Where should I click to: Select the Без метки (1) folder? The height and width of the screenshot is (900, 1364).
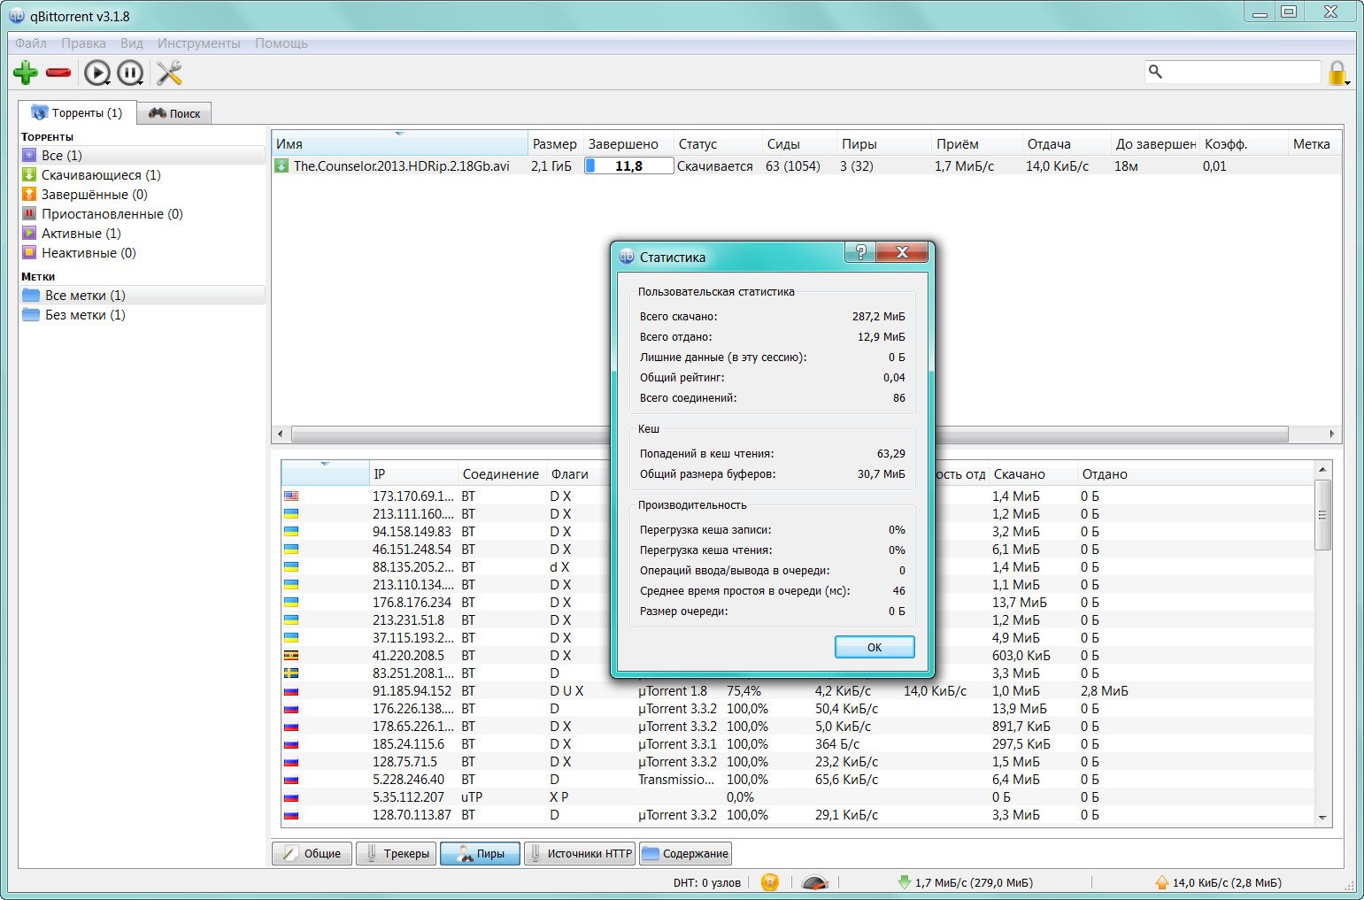point(143,314)
